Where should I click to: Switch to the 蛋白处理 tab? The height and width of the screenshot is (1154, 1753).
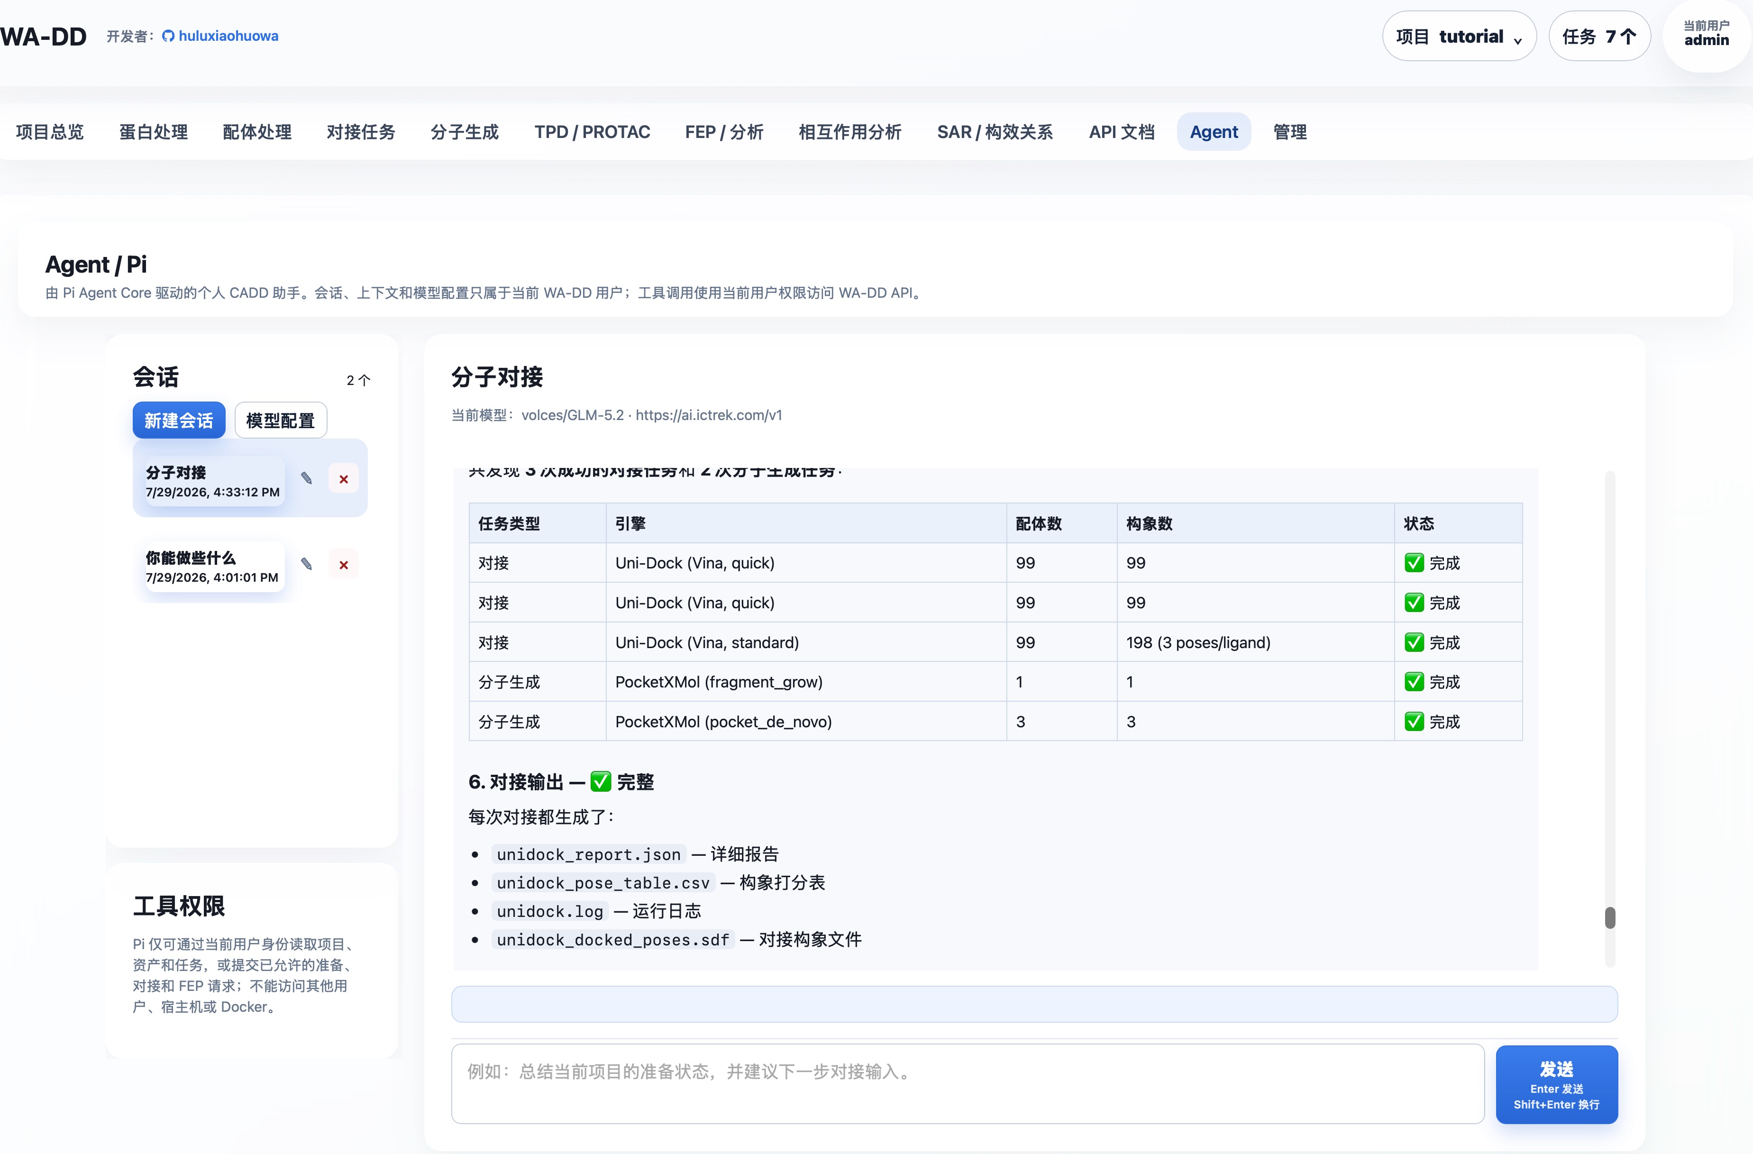click(x=153, y=132)
